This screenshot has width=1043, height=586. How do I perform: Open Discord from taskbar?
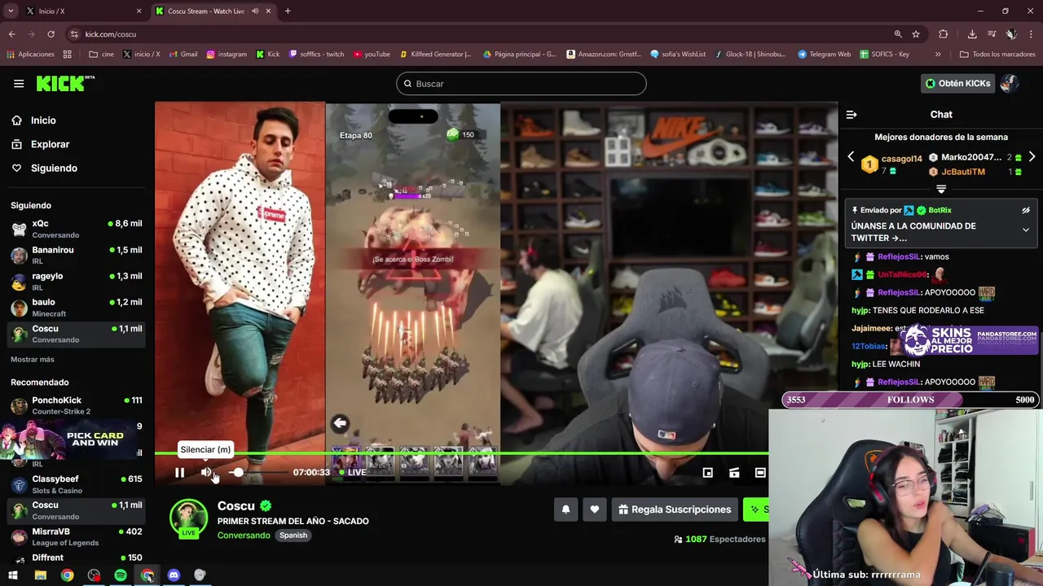pos(174,575)
